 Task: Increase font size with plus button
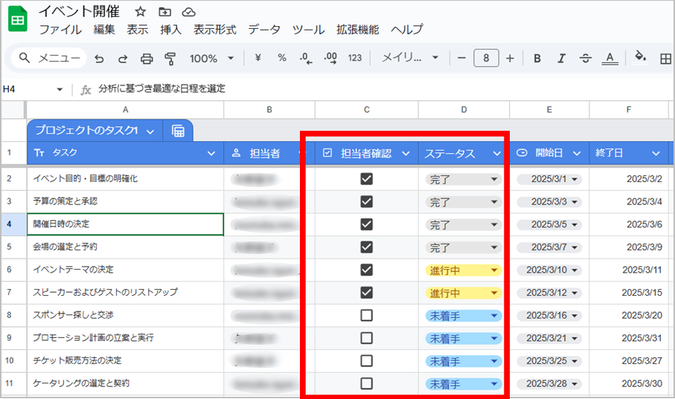pyautogui.click(x=510, y=58)
